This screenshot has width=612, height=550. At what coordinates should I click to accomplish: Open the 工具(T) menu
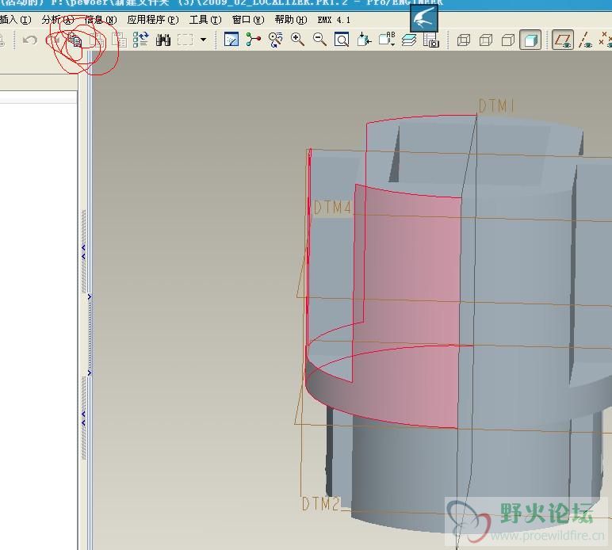(205, 20)
